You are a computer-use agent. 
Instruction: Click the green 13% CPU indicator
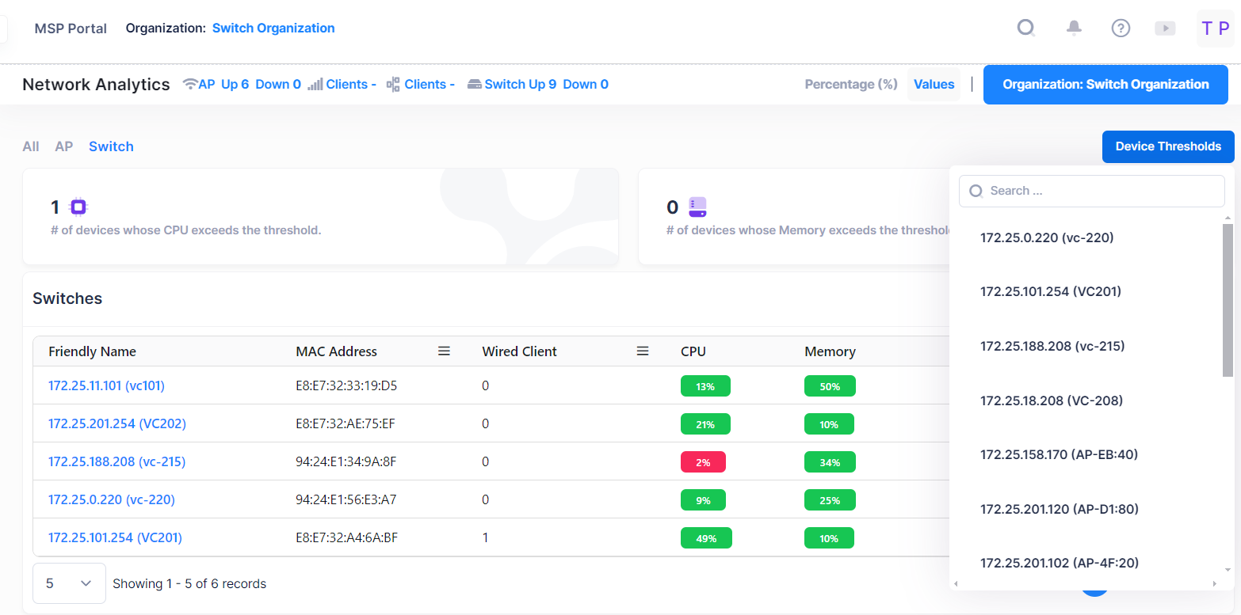[x=705, y=386]
